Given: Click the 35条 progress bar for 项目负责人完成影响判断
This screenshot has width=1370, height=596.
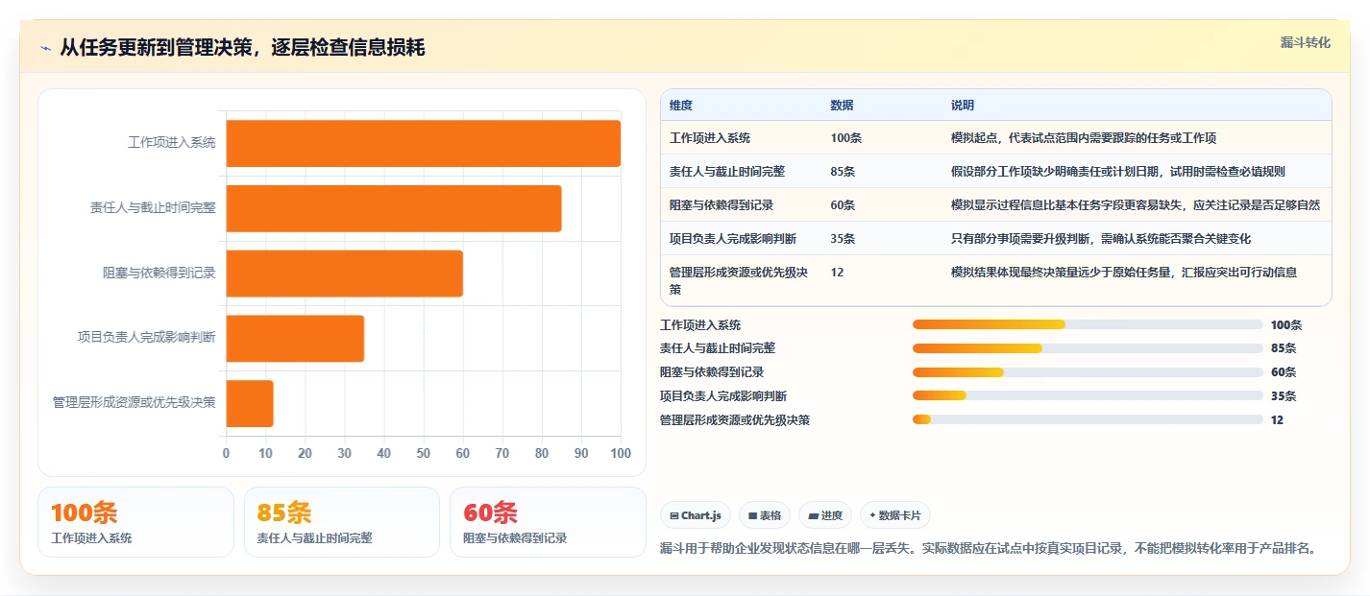Looking at the screenshot, I should click(1088, 395).
